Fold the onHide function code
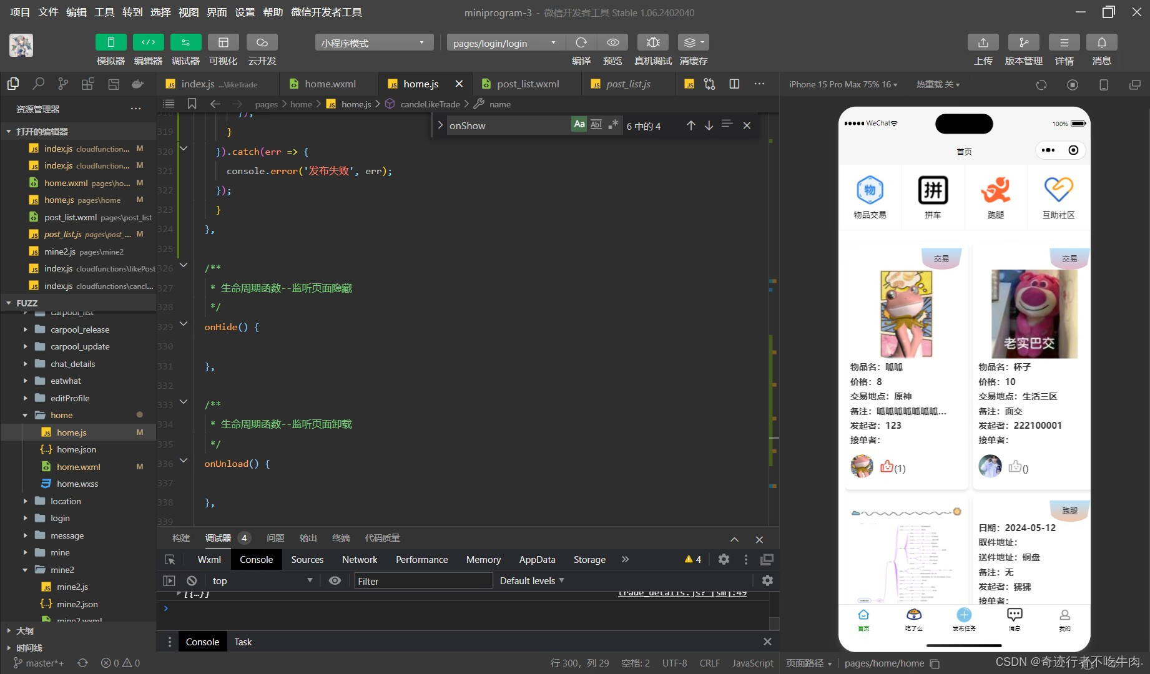The height and width of the screenshot is (674, 1150). (184, 324)
